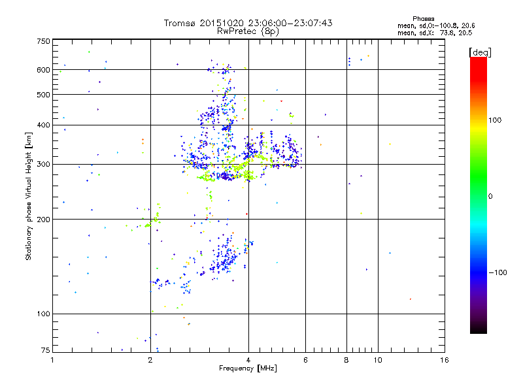The image size is (523, 392).
Task: Click the y-axis tick label "750"
Action: (43, 41)
